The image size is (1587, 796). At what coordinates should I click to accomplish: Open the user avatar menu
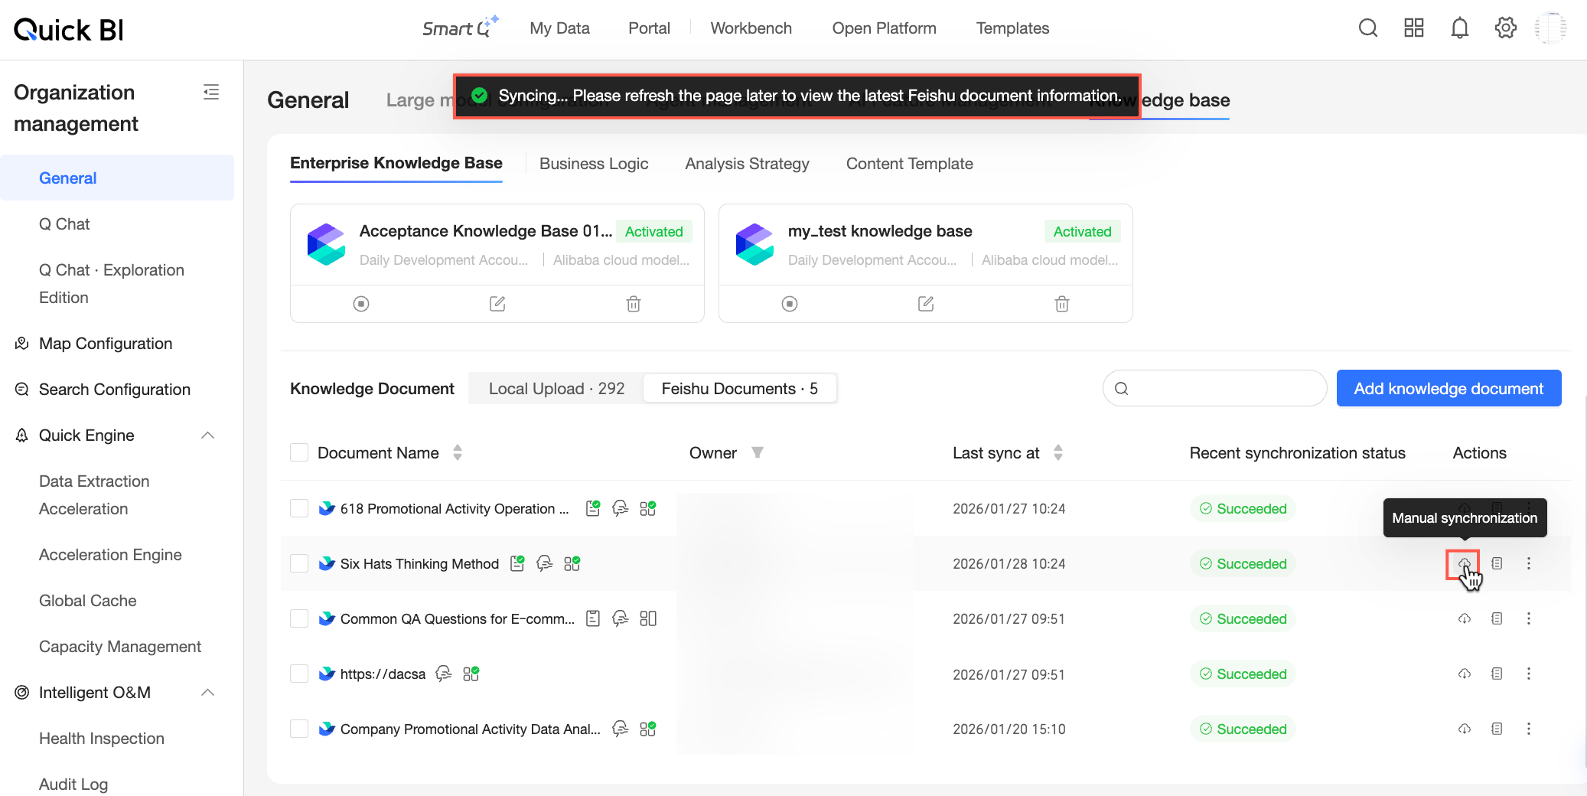pos(1551,28)
